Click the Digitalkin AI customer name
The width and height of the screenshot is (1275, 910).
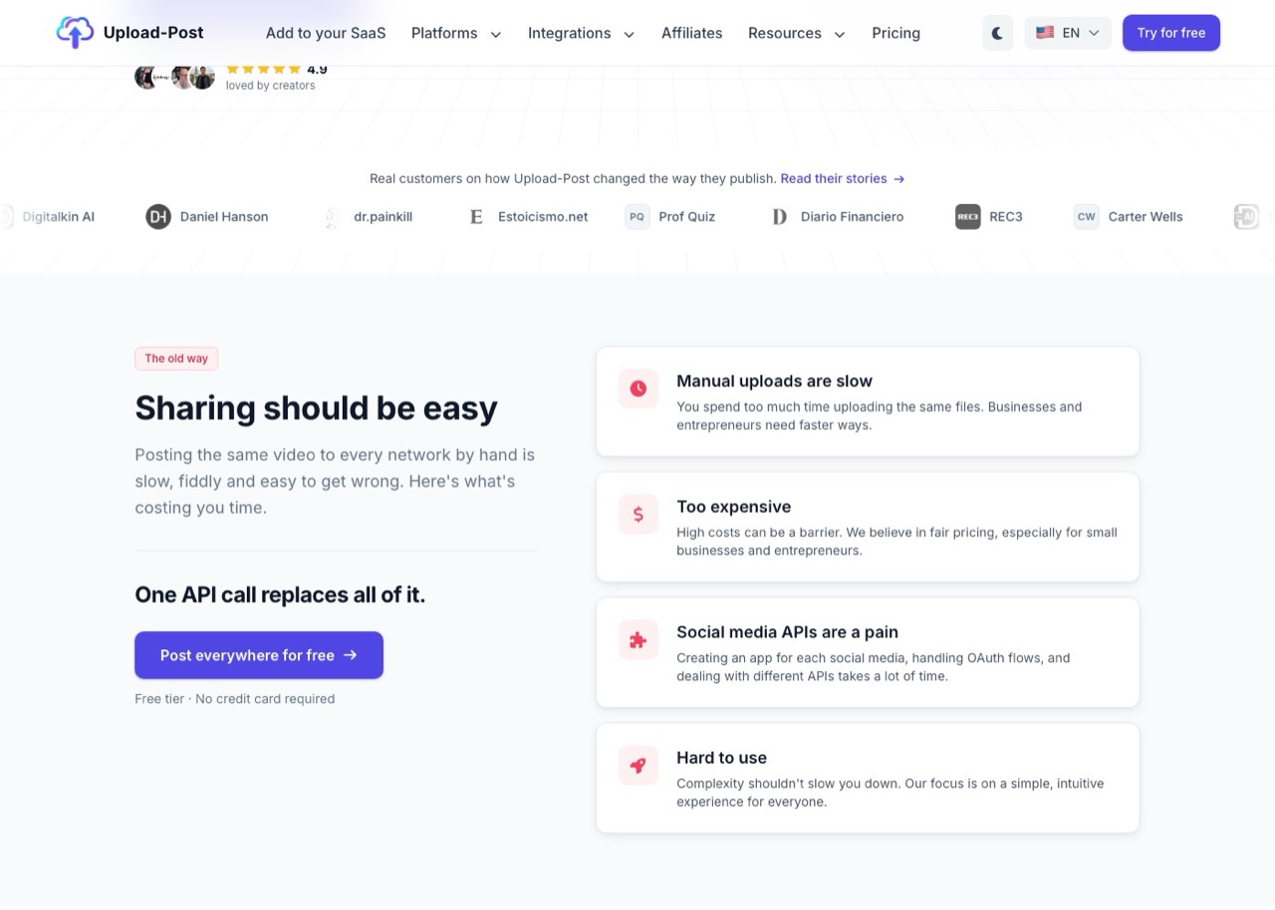58,216
